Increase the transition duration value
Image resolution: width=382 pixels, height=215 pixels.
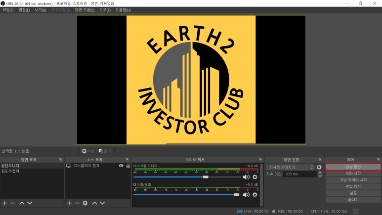pyautogui.click(x=320, y=172)
